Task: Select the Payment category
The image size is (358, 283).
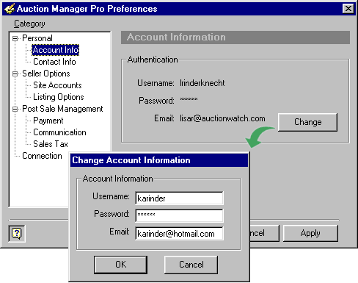Action: point(48,121)
